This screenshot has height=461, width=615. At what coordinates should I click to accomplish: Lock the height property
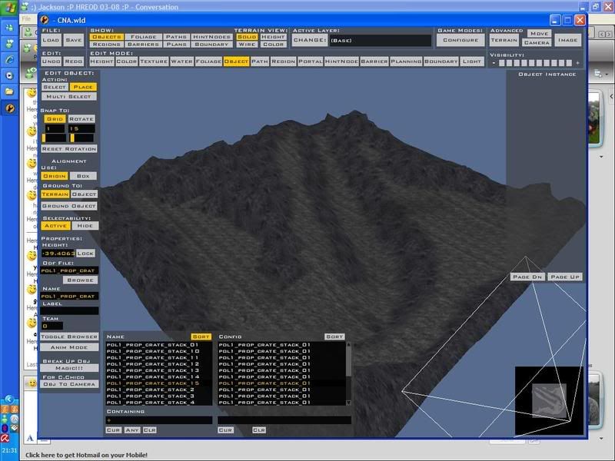tap(85, 254)
